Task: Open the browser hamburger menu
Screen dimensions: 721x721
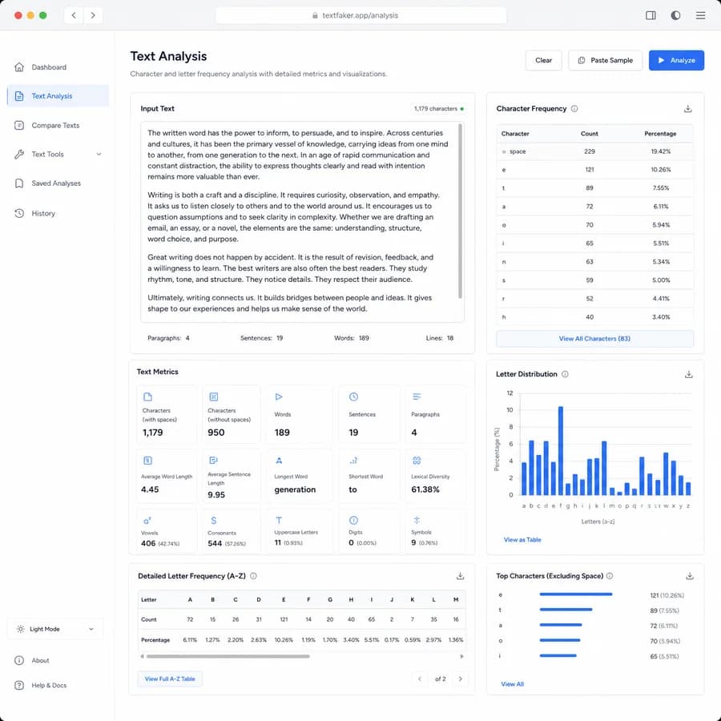Action: pyautogui.click(x=700, y=15)
